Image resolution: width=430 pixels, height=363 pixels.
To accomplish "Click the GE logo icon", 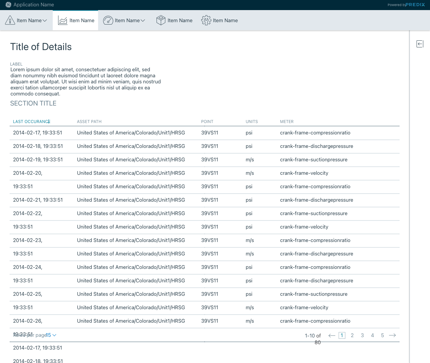I will coord(8,5).
